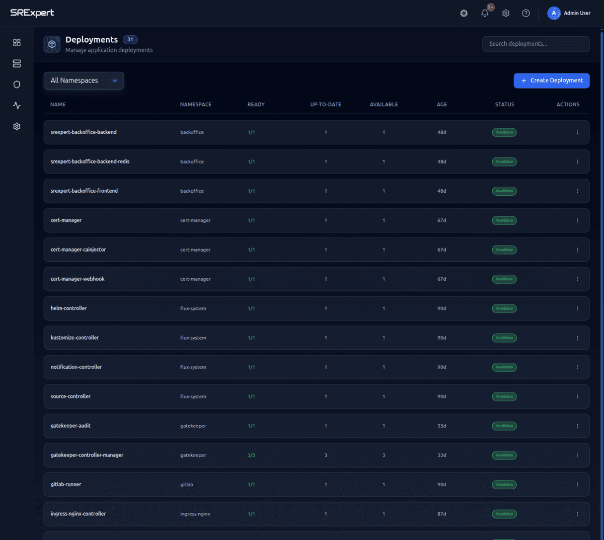The width and height of the screenshot is (604, 540).
Task: View monitoring via the activity pulse icon
Action: click(x=17, y=105)
